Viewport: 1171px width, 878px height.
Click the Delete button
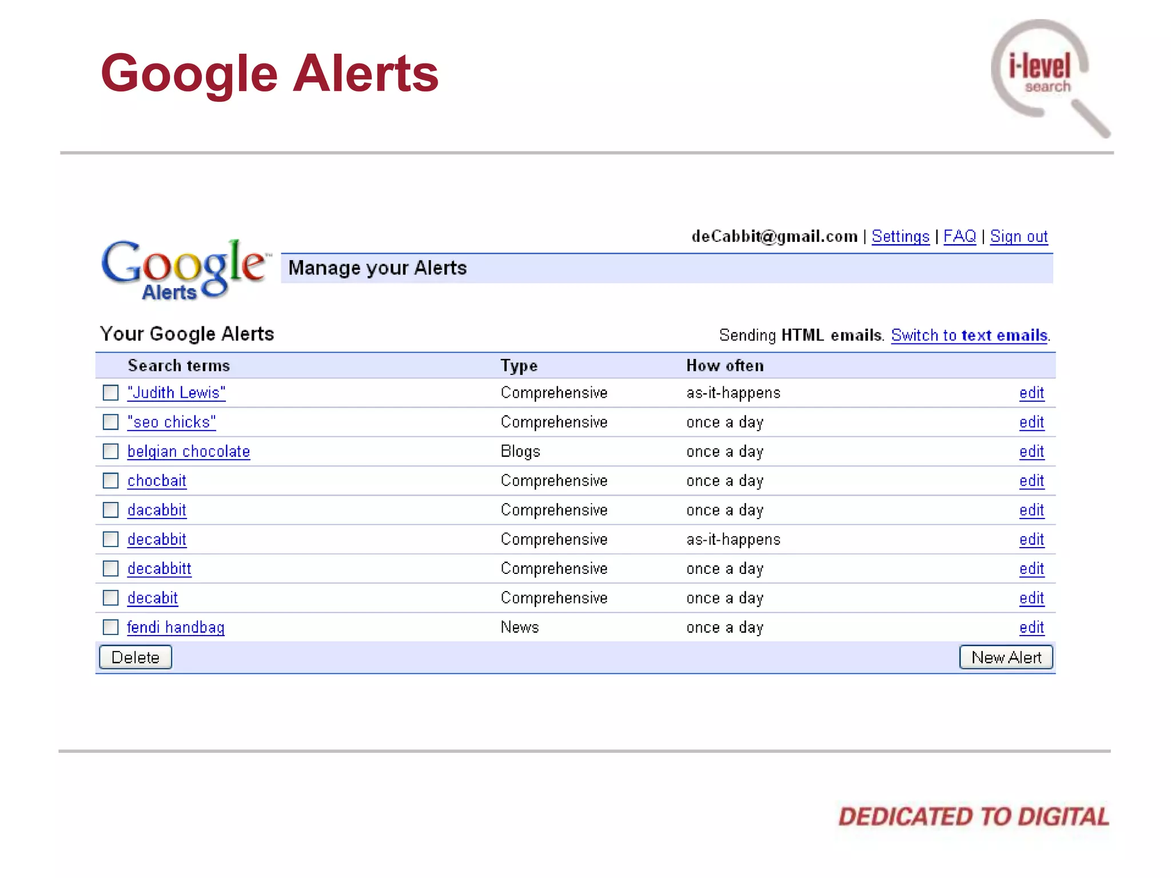click(136, 657)
